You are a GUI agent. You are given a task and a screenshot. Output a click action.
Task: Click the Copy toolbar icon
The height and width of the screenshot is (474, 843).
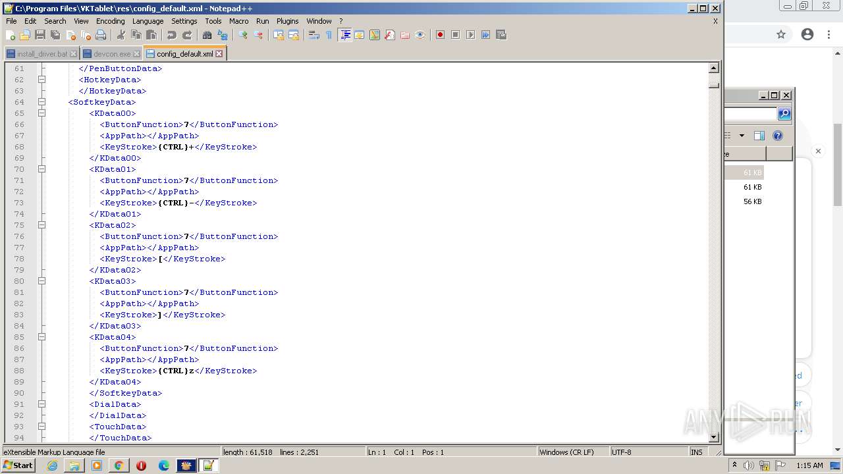coord(136,35)
